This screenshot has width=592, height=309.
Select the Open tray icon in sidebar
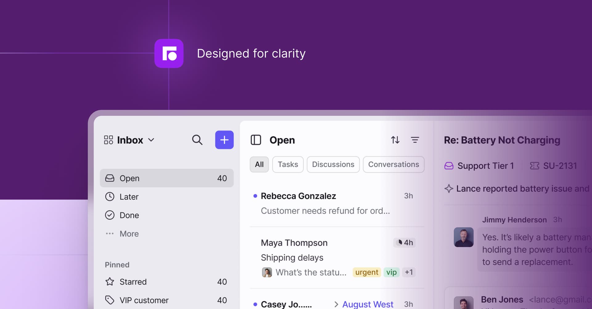[110, 178]
